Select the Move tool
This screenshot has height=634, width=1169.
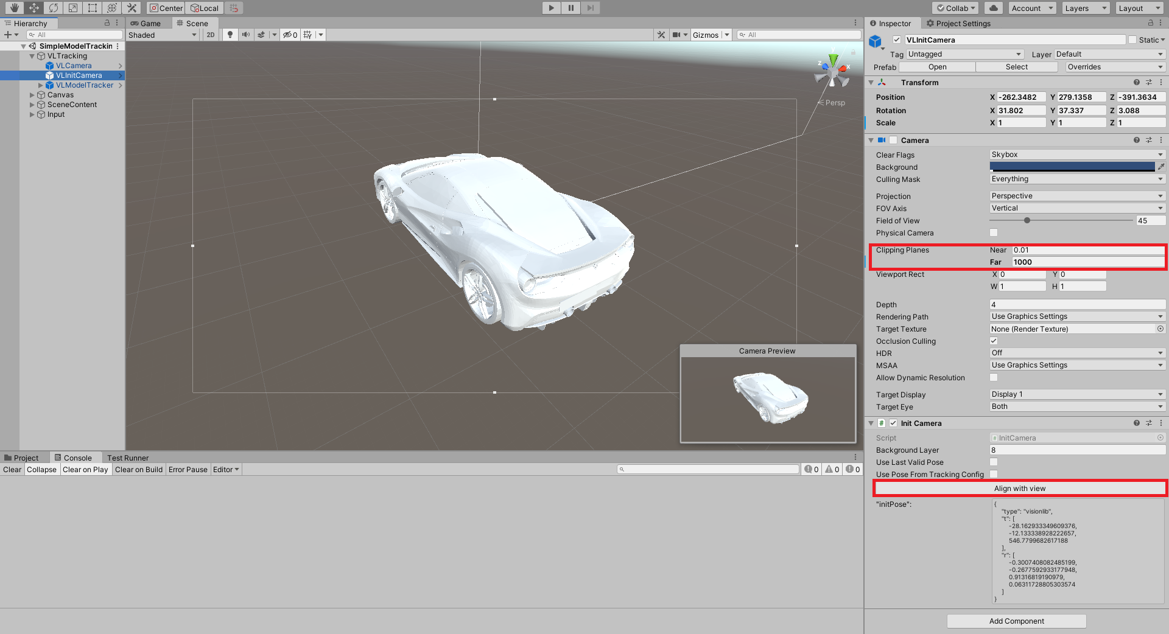pyautogui.click(x=33, y=8)
